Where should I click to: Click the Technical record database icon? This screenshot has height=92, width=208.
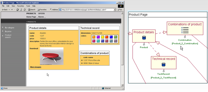click(x=163, y=64)
